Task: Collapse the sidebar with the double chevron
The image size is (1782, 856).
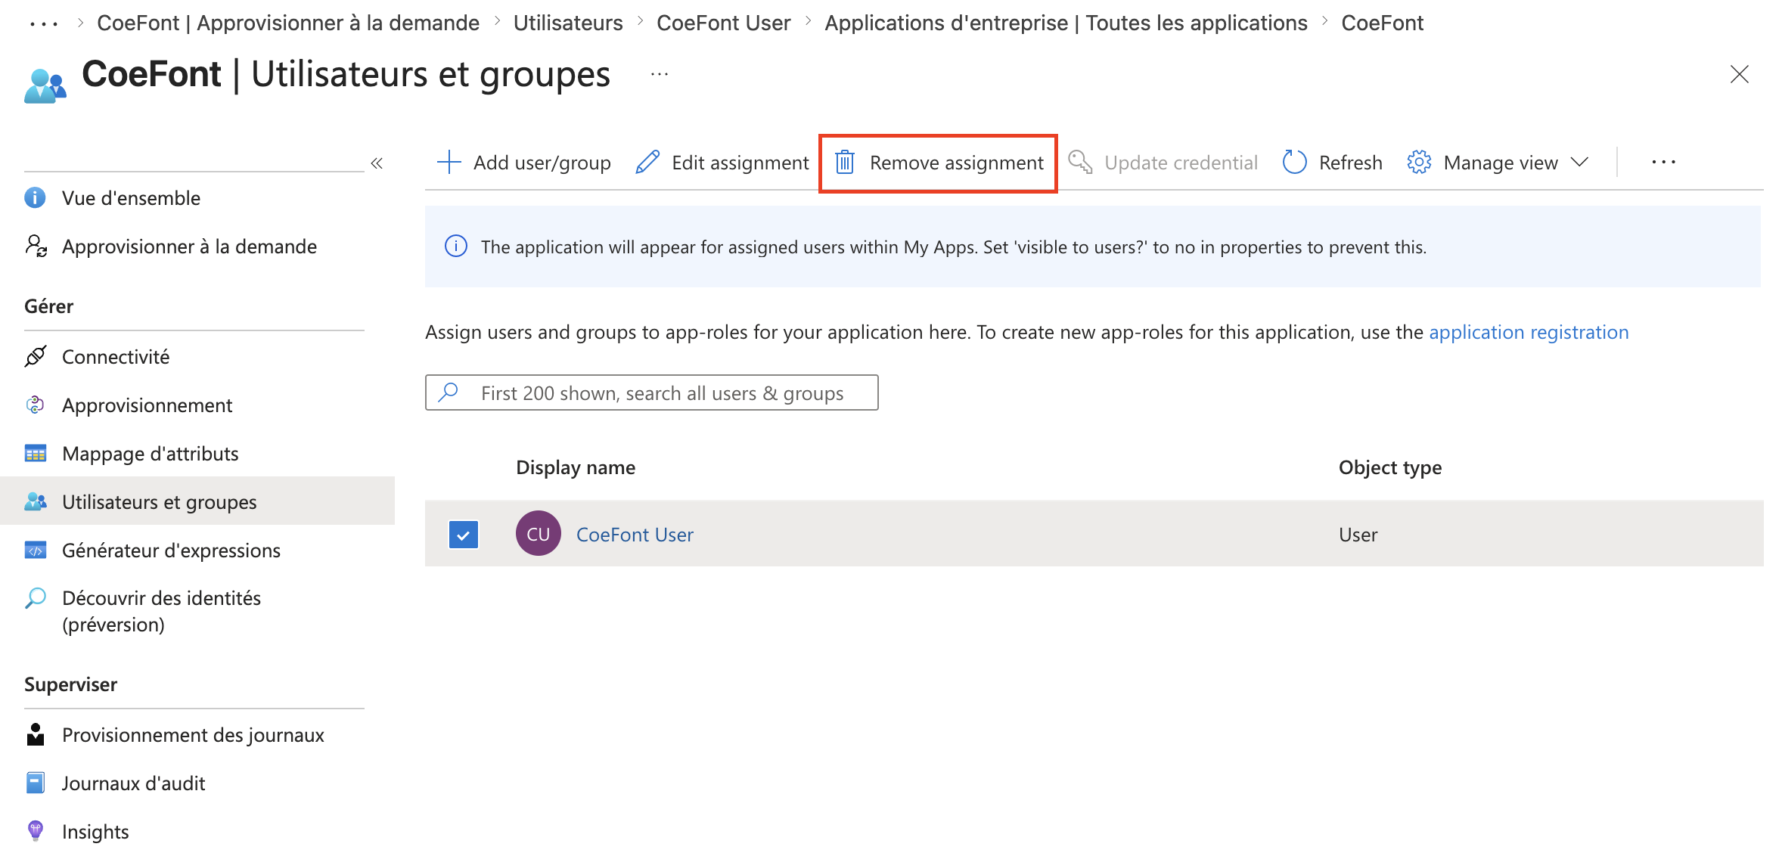Action: pyautogui.click(x=377, y=163)
